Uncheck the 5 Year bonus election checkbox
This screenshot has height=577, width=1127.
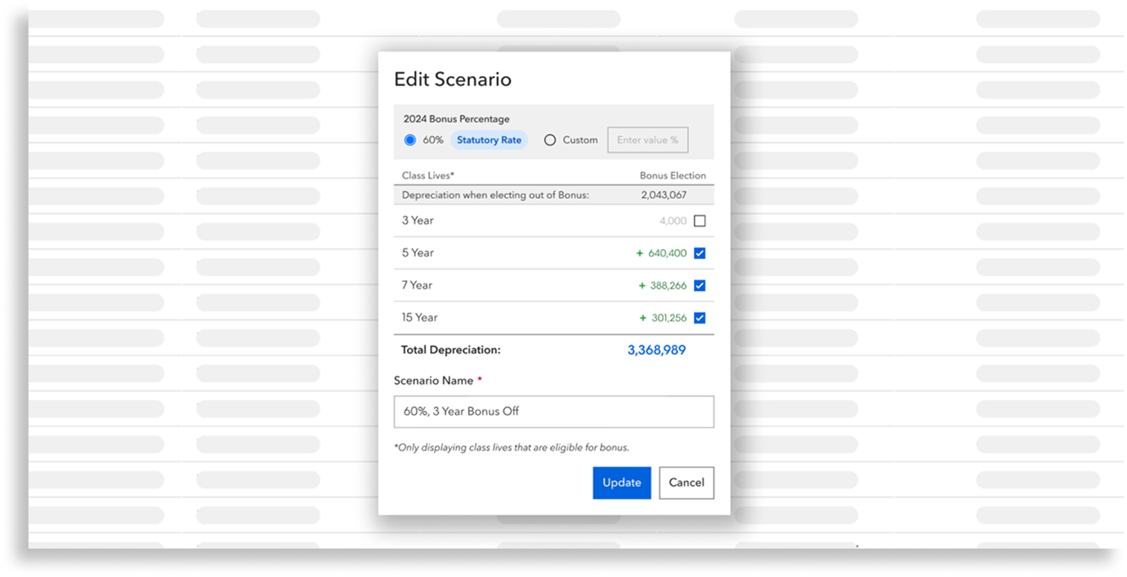[x=699, y=254]
